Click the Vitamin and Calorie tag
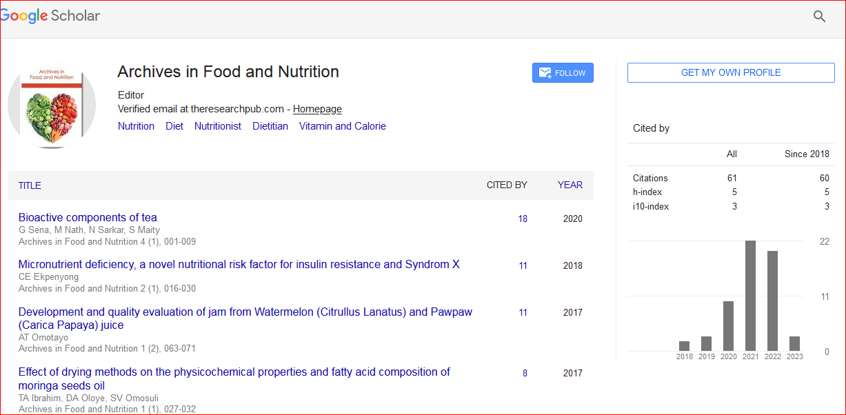Viewport: 846px width, 415px height. click(342, 126)
